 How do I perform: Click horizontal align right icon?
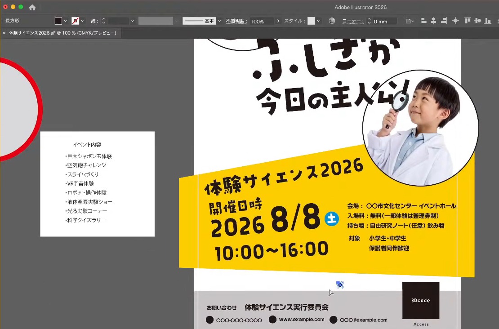coord(444,21)
